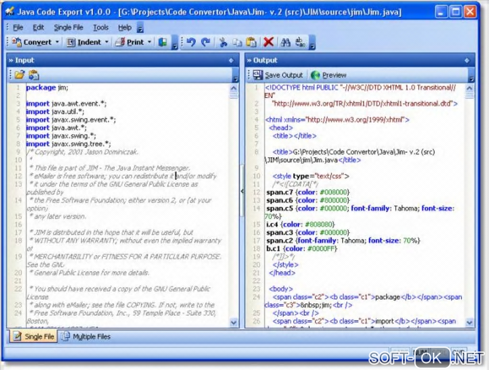This screenshot has width=489, height=370.
Task: Open file with Input panel folder icon
Action: pos(19,75)
